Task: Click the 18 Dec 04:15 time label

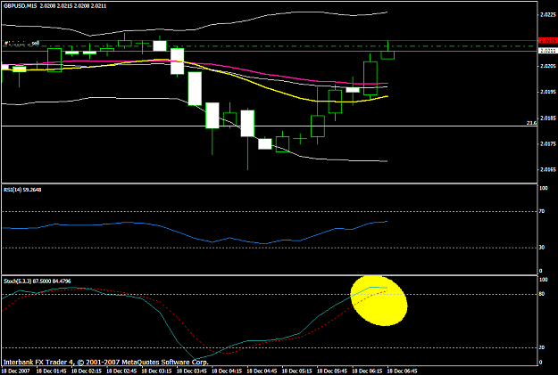Action: (x=227, y=371)
